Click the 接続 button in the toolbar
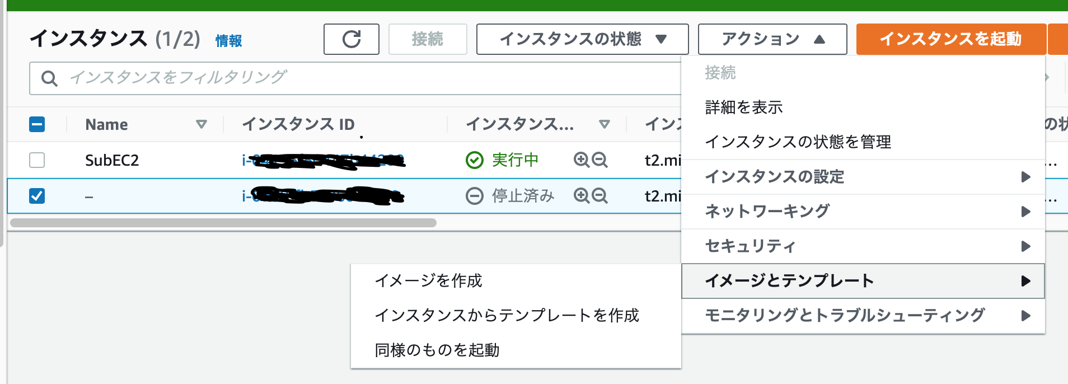1068x384 pixels. [428, 39]
